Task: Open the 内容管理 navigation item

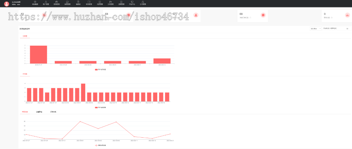Action: pyautogui.click(x=100, y=3)
